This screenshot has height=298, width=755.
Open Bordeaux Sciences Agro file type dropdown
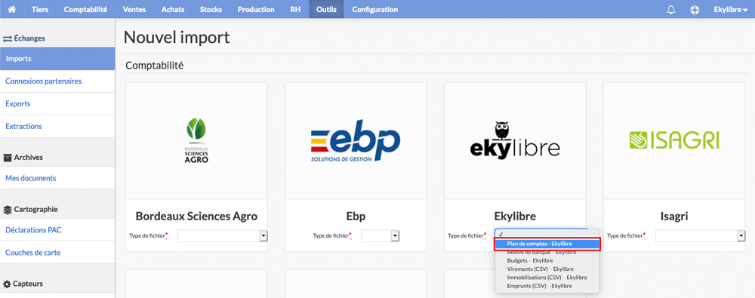point(223,236)
